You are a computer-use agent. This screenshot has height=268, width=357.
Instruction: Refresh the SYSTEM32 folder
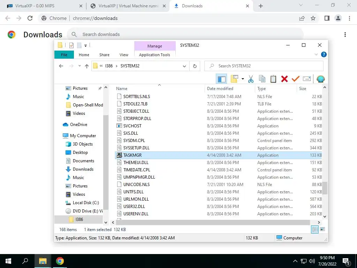[x=195, y=66]
